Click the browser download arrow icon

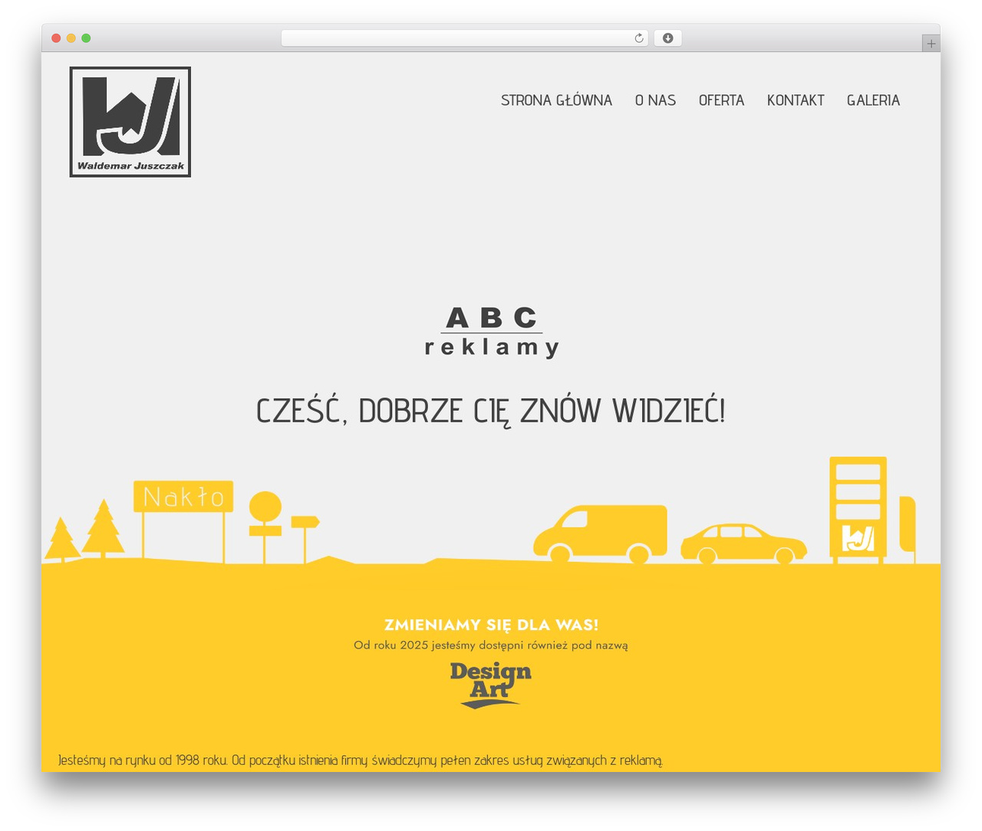click(x=667, y=38)
